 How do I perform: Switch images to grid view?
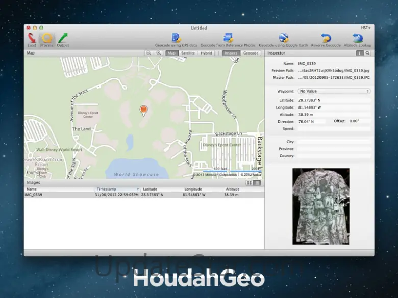[x=249, y=183]
